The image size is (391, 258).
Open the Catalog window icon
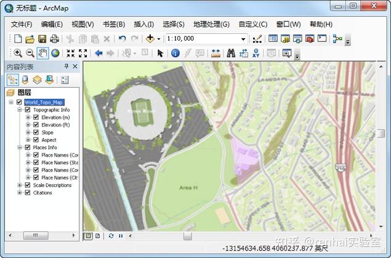pyautogui.click(x=285, y=39)
